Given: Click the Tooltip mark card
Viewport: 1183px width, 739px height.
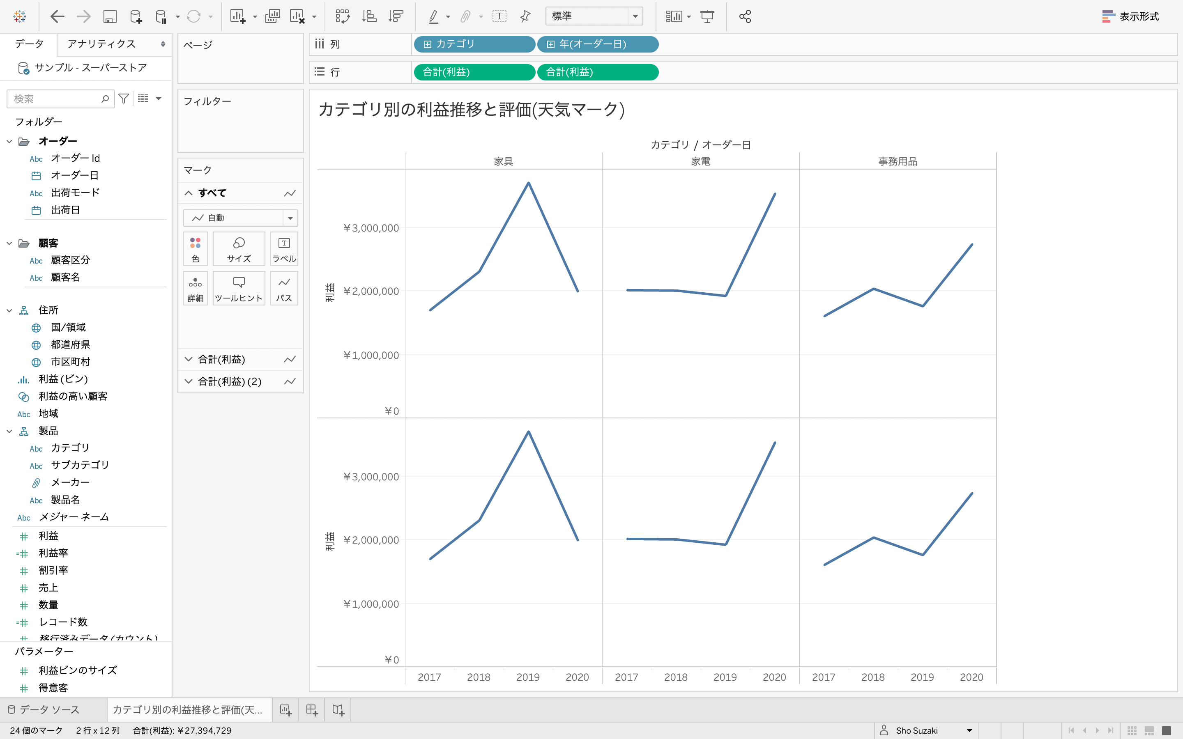Looking at the screenshot, I should [239, 288].
